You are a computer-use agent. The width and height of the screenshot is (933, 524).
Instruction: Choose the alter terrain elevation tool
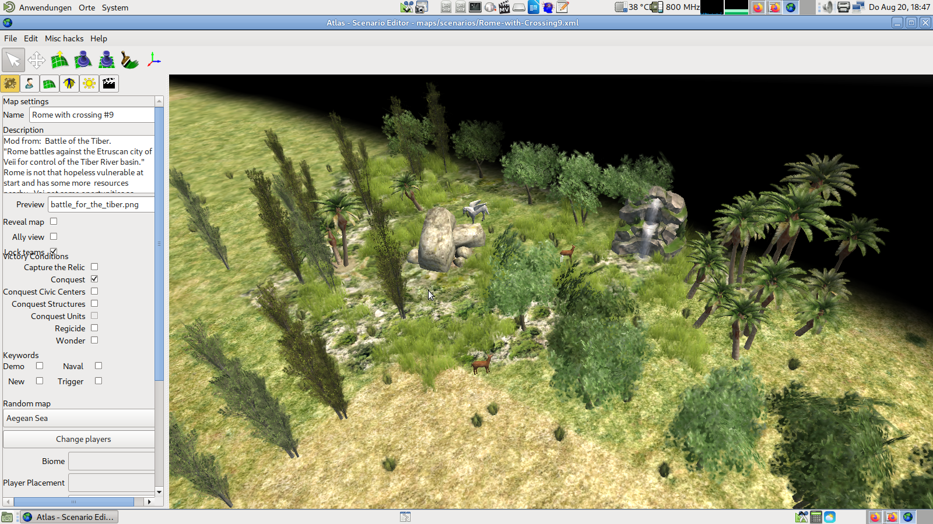click(x=60, y=60)
